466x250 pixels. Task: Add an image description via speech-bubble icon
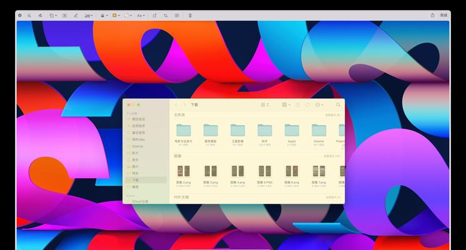(x=177, y=16)
